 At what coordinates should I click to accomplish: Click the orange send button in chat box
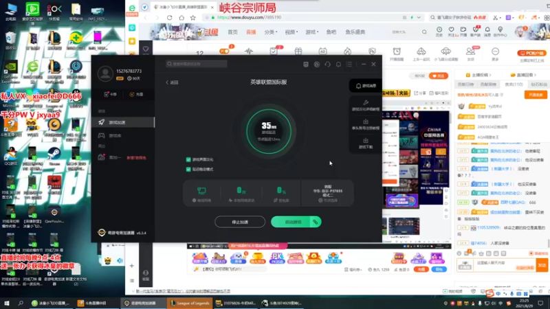click(542, 265)
